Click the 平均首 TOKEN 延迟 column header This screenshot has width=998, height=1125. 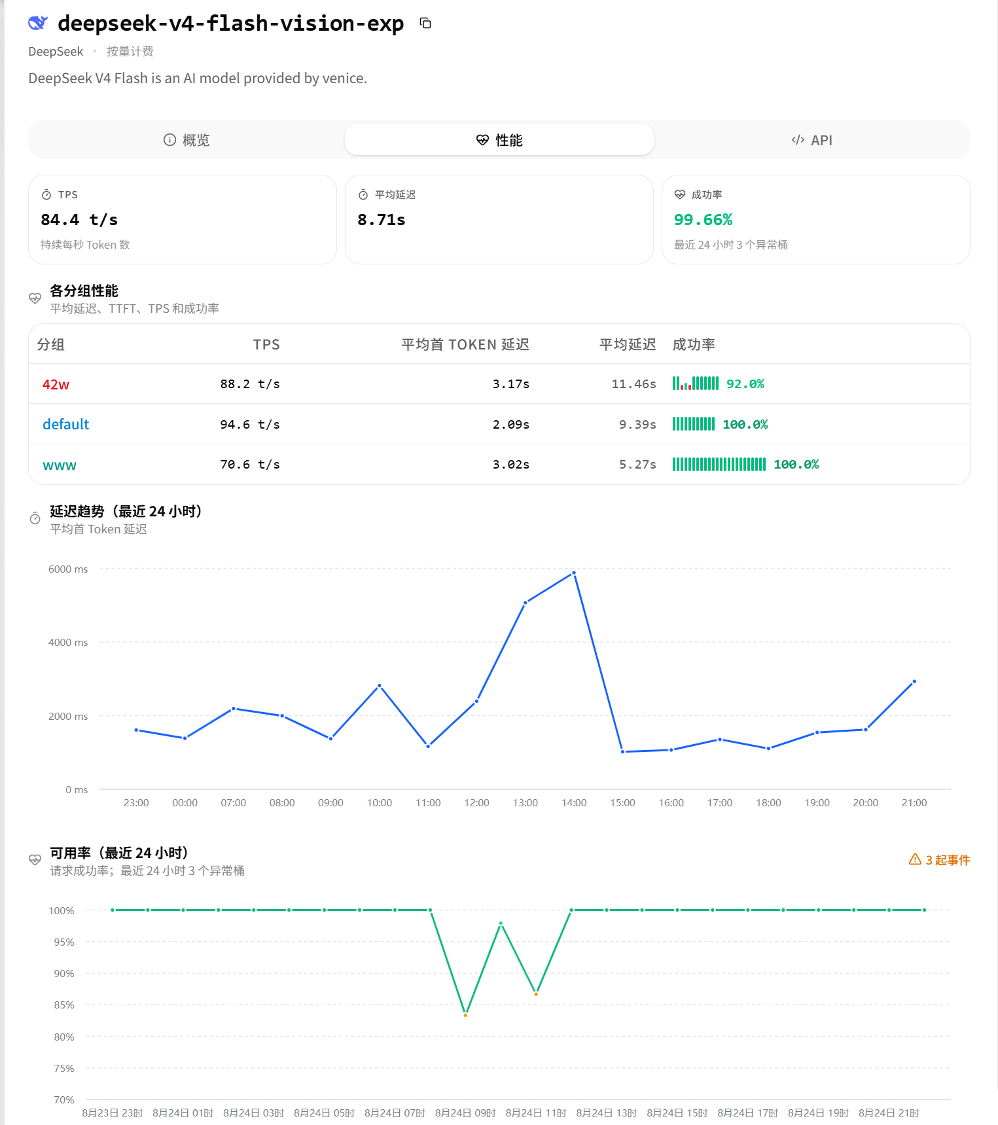click(465, 345)
